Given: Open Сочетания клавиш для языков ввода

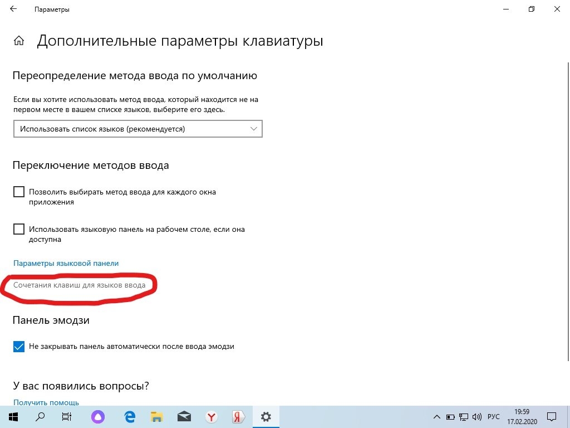Looking at the screenshot, I should [79, 285].
